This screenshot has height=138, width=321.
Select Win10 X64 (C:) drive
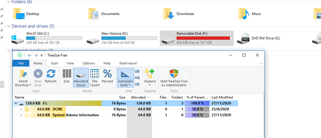pos(47,38)
